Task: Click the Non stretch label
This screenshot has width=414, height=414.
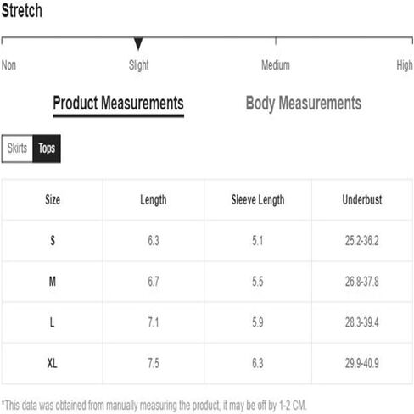Action: point(8,65)
